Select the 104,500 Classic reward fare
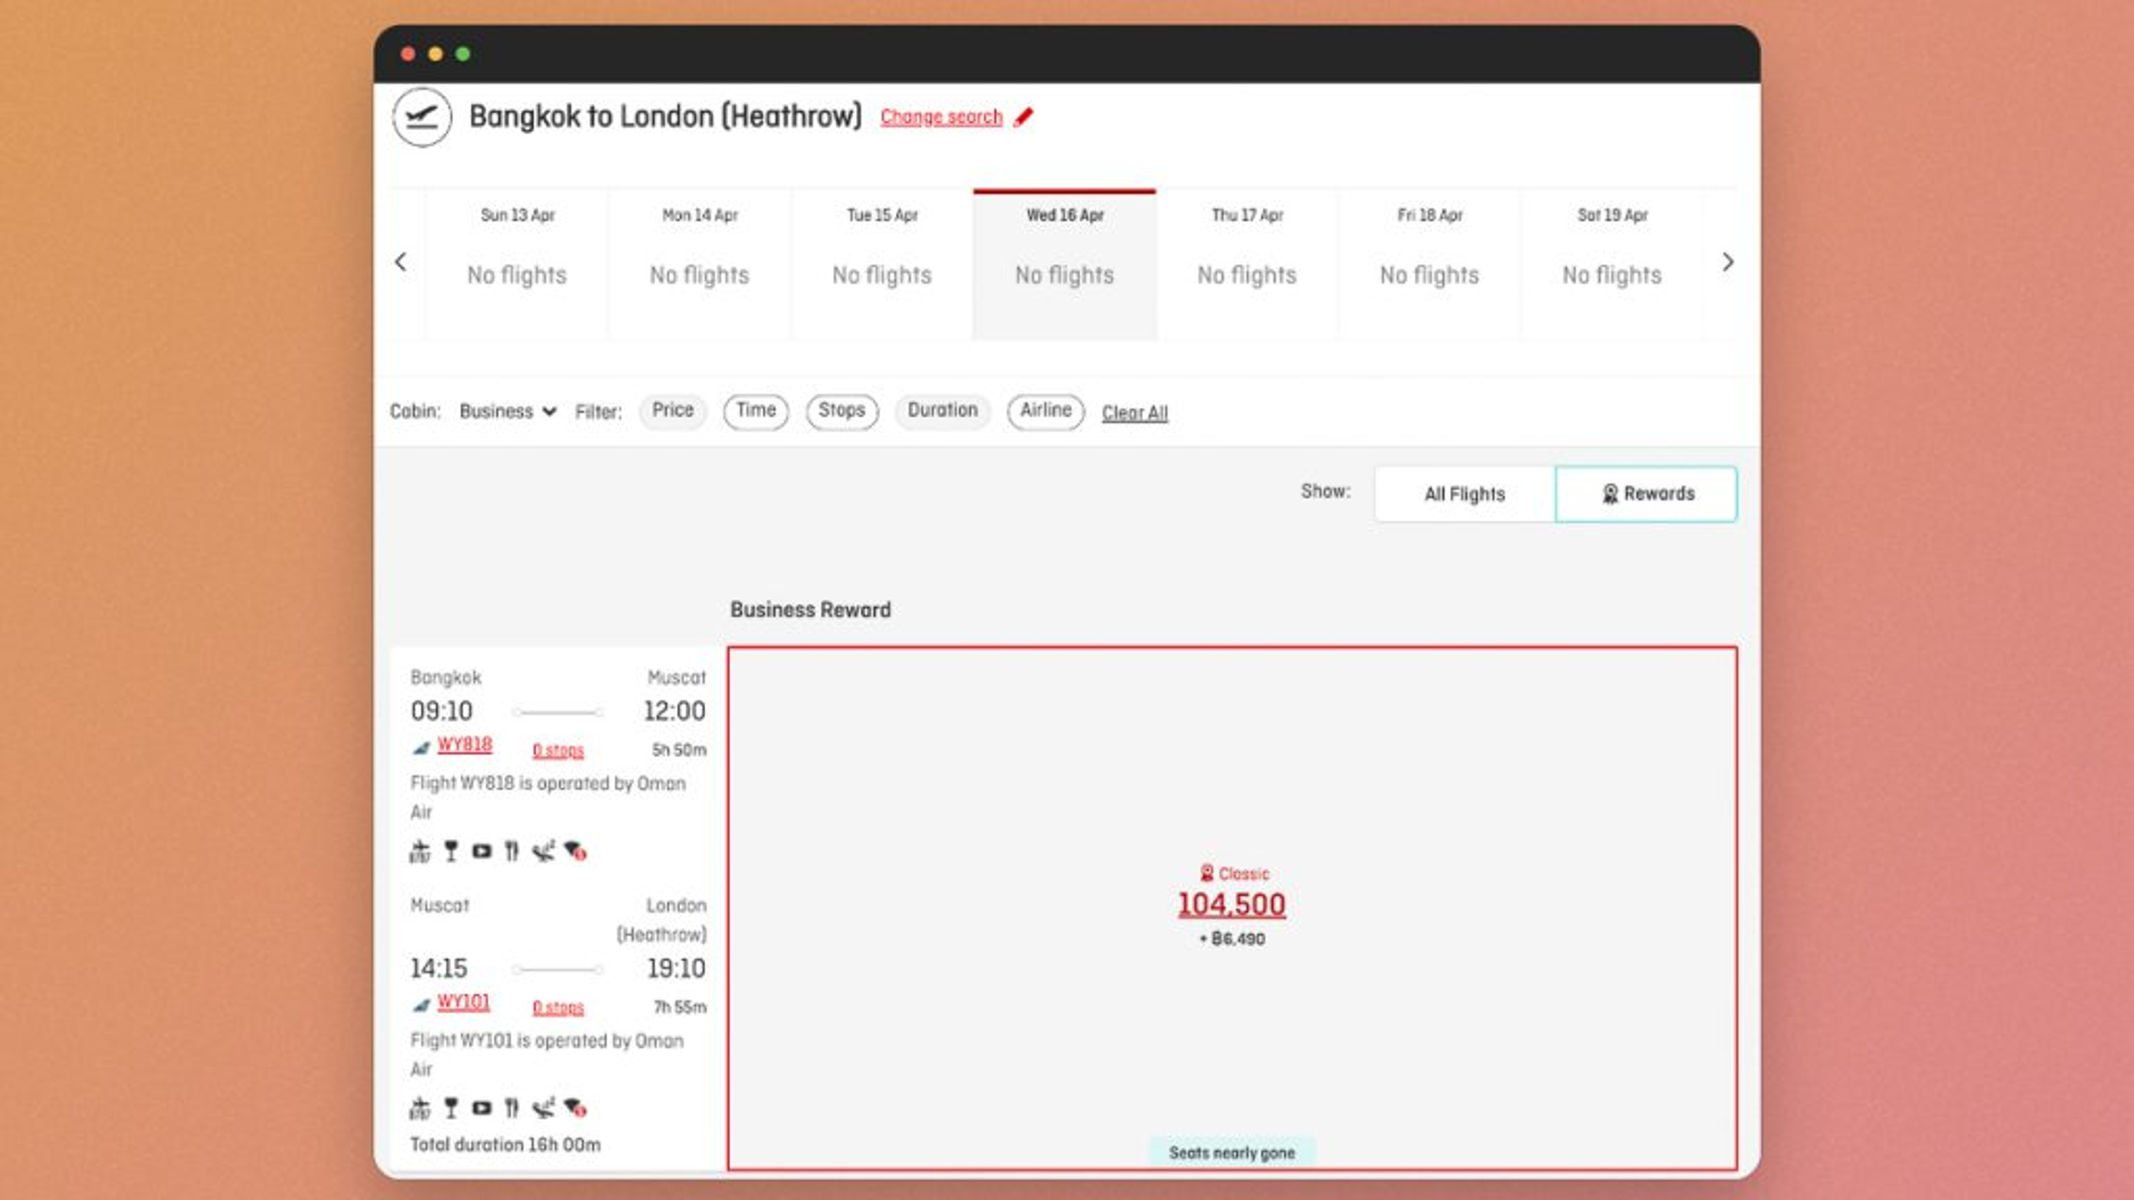 pos(1231,904)
